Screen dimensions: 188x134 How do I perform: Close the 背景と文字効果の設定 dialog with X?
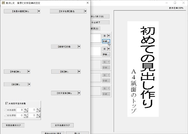(x=87, y=3)
